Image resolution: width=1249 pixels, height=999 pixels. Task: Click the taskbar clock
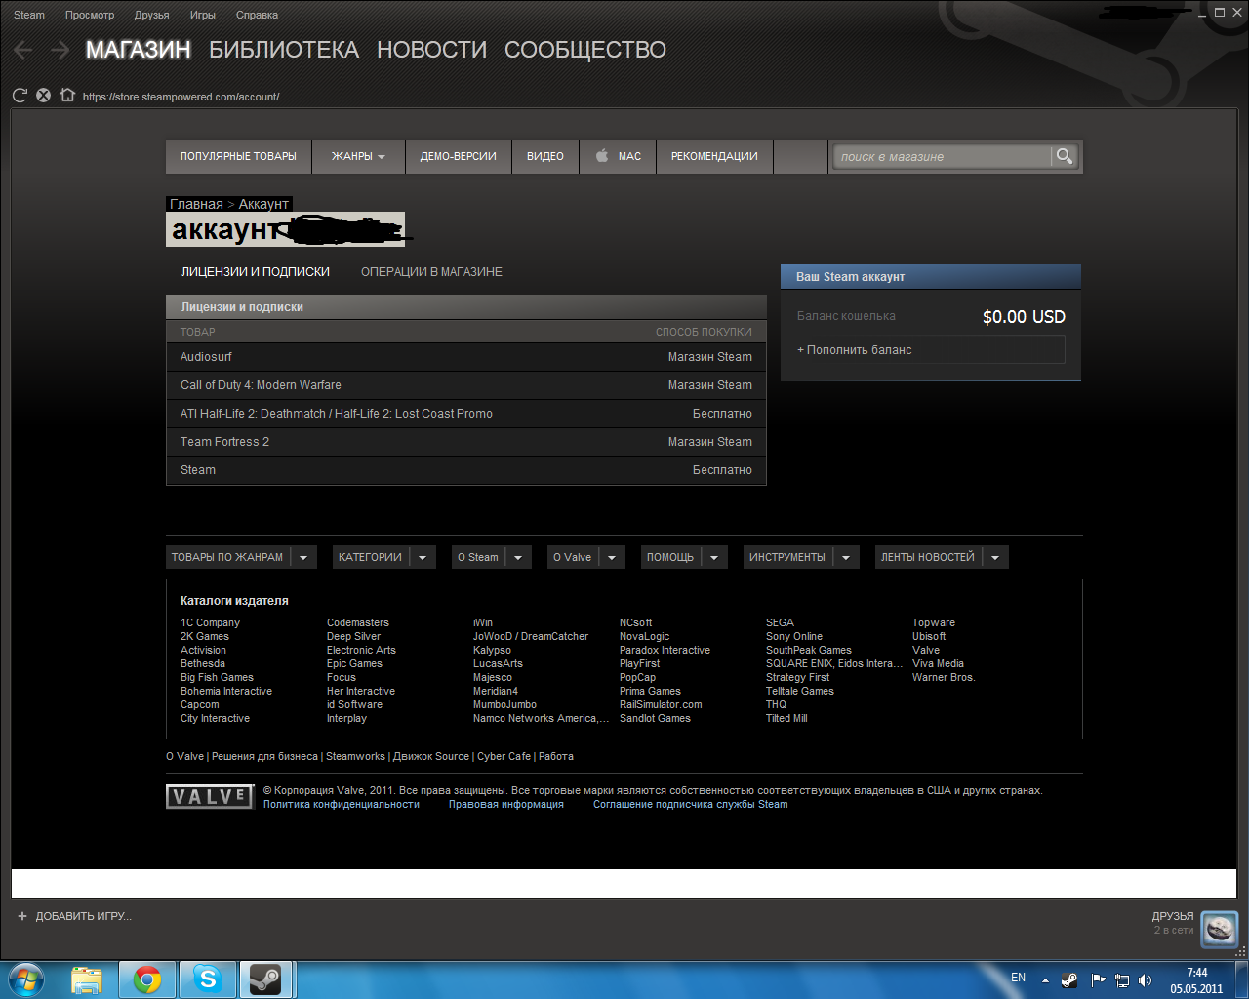(x=1196, y=980)
